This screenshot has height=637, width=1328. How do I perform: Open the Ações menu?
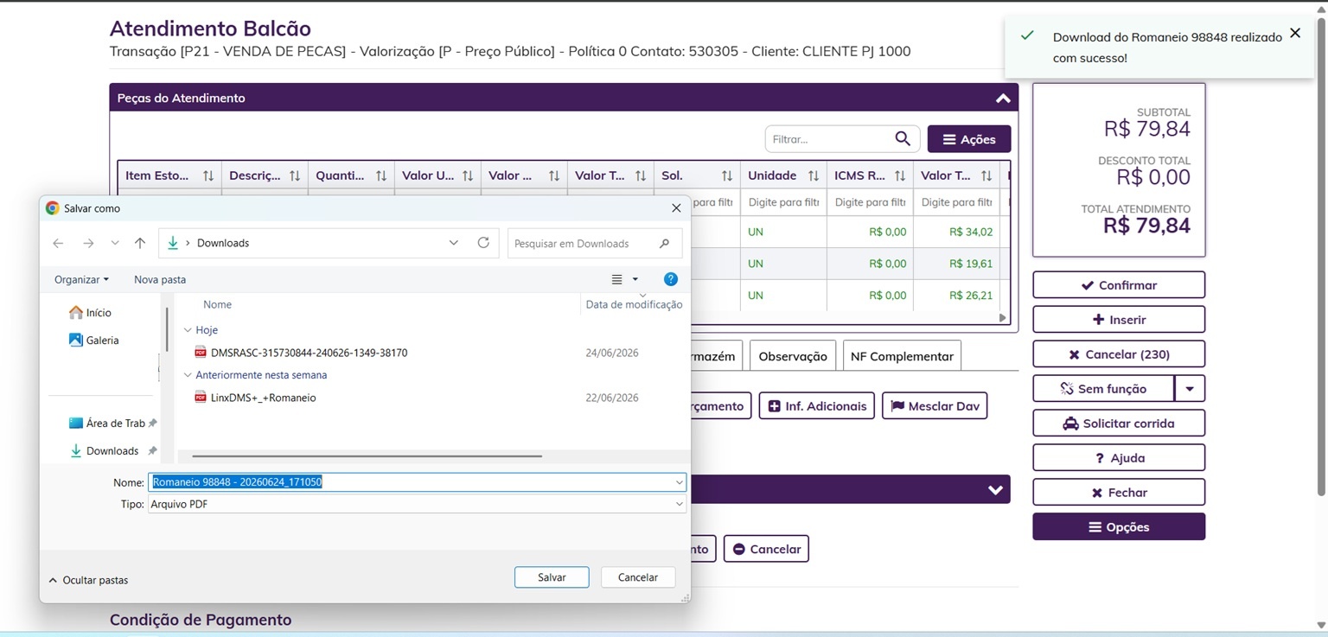tap(969, 139)
